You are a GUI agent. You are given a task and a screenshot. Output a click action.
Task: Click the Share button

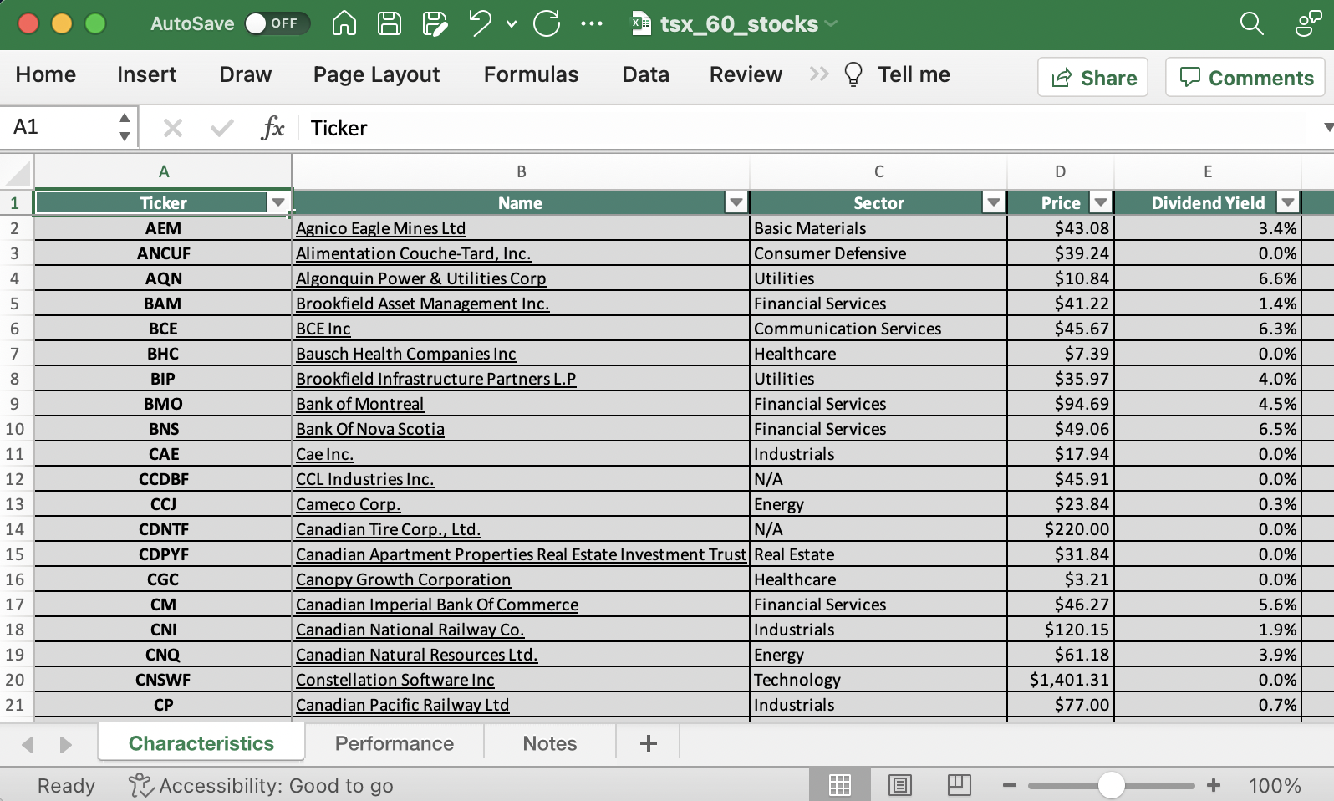click(1092, 77)
